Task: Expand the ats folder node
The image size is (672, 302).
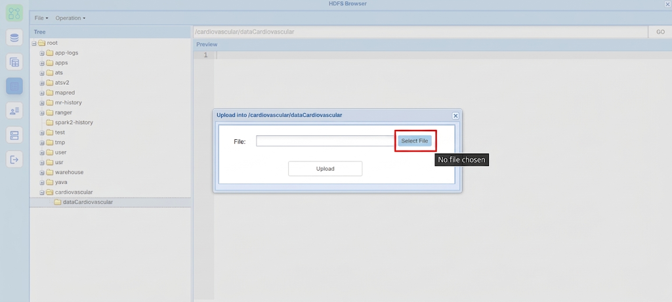Action: coord(42,73)
